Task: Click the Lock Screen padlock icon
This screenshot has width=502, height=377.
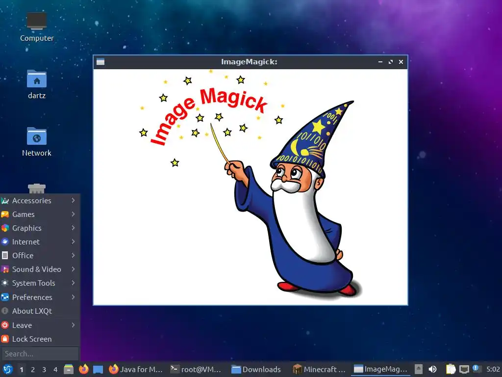Action: coord(5,339)
